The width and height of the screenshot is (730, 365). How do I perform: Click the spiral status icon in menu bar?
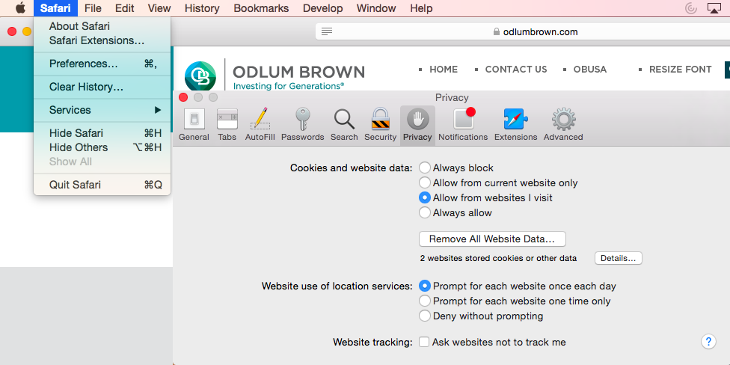tap(691, 8)
